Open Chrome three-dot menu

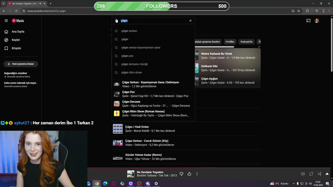click(329, 11)
